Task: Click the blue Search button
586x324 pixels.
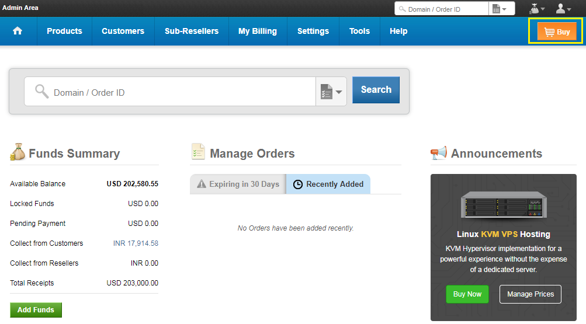Action: (376, 90)
